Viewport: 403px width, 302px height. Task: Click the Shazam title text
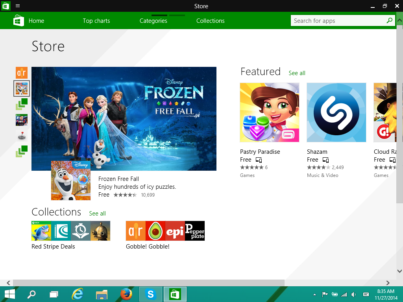click(x=317, y=152)
